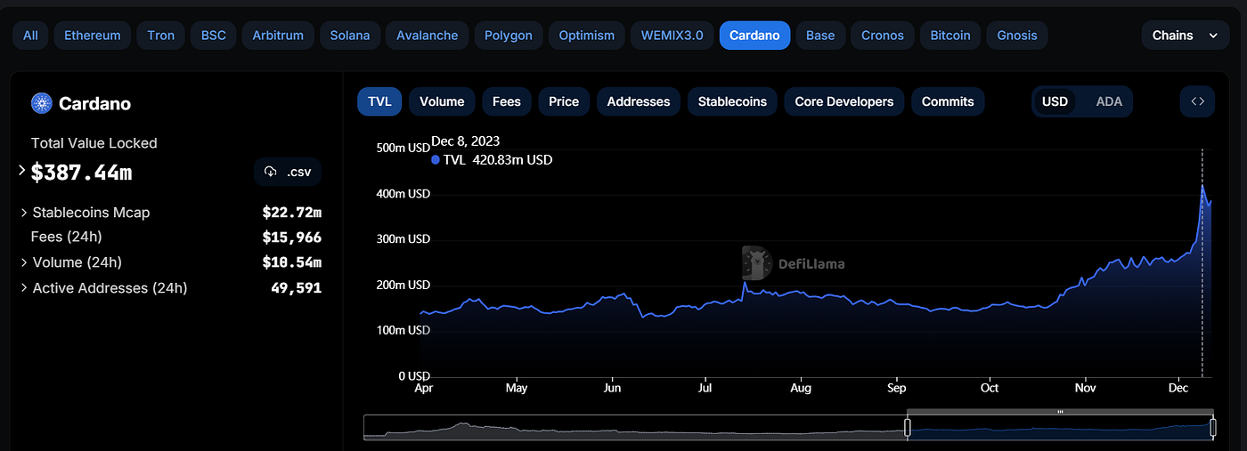Click the $15,966 fees value
Image resolution: width=1247 pixels, height=451 pixels.
pos(292,238)
